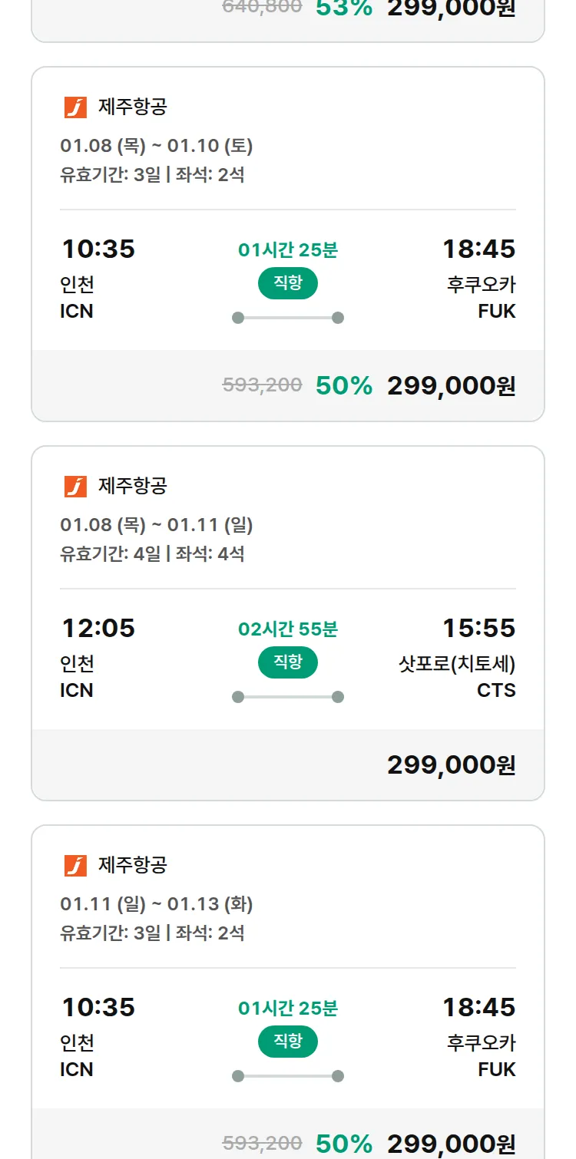Select 299,000원 price of 01.08–01.10 Fukuoka flight
Viewport: 576px width, 1159px height.
click(x=451, y=386)
